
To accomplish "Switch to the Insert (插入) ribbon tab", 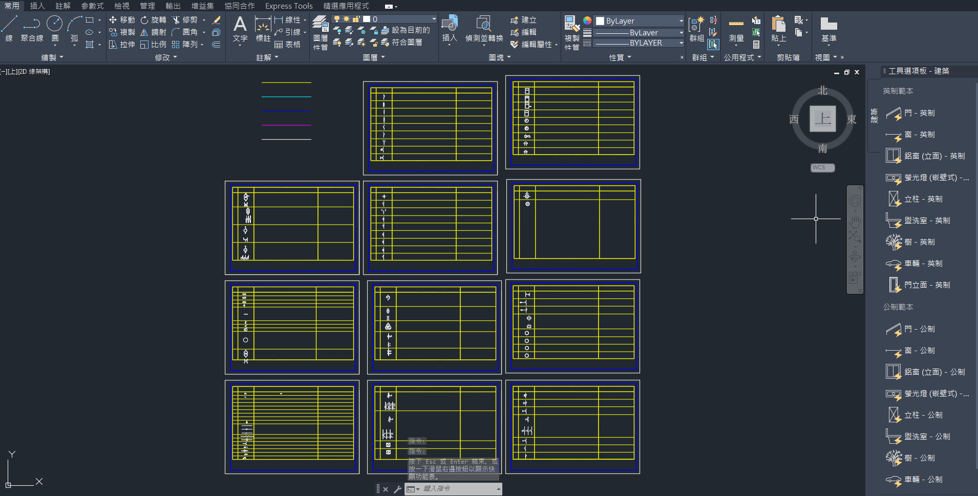I will tap(37, 6).
